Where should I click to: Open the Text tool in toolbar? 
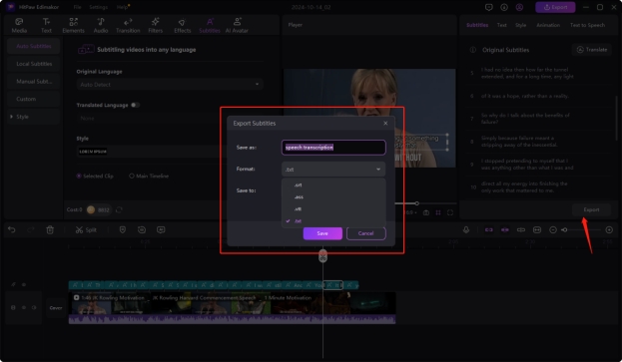[x=46, y=25]
